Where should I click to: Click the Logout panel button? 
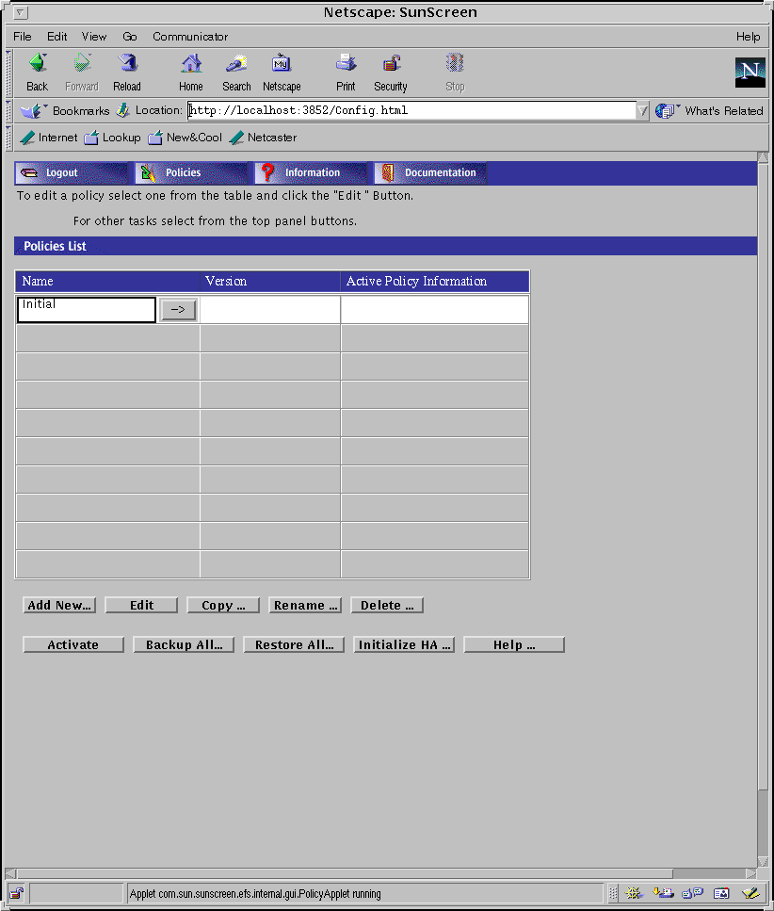[72, 172]
